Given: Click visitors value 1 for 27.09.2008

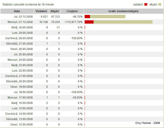Looking at the screenshot, I should (47, 44).
